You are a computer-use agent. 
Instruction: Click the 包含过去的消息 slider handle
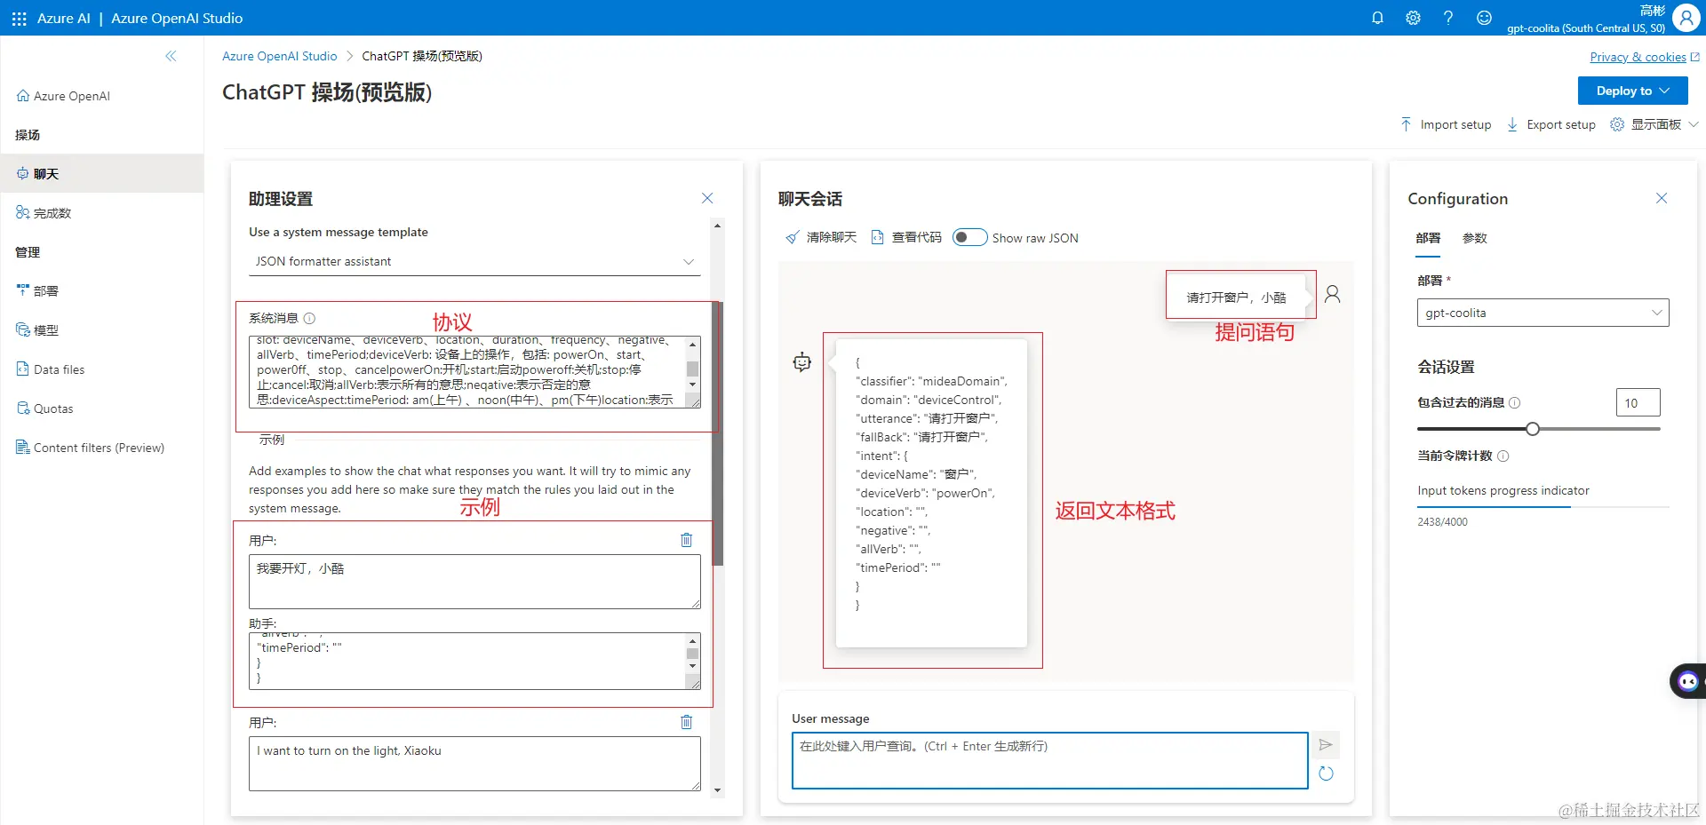pyautogui.click(x=1533, y=429)
